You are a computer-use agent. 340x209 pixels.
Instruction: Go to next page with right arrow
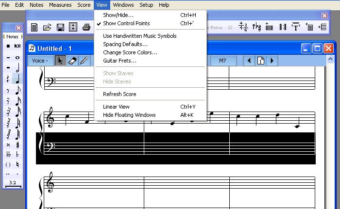272,61
